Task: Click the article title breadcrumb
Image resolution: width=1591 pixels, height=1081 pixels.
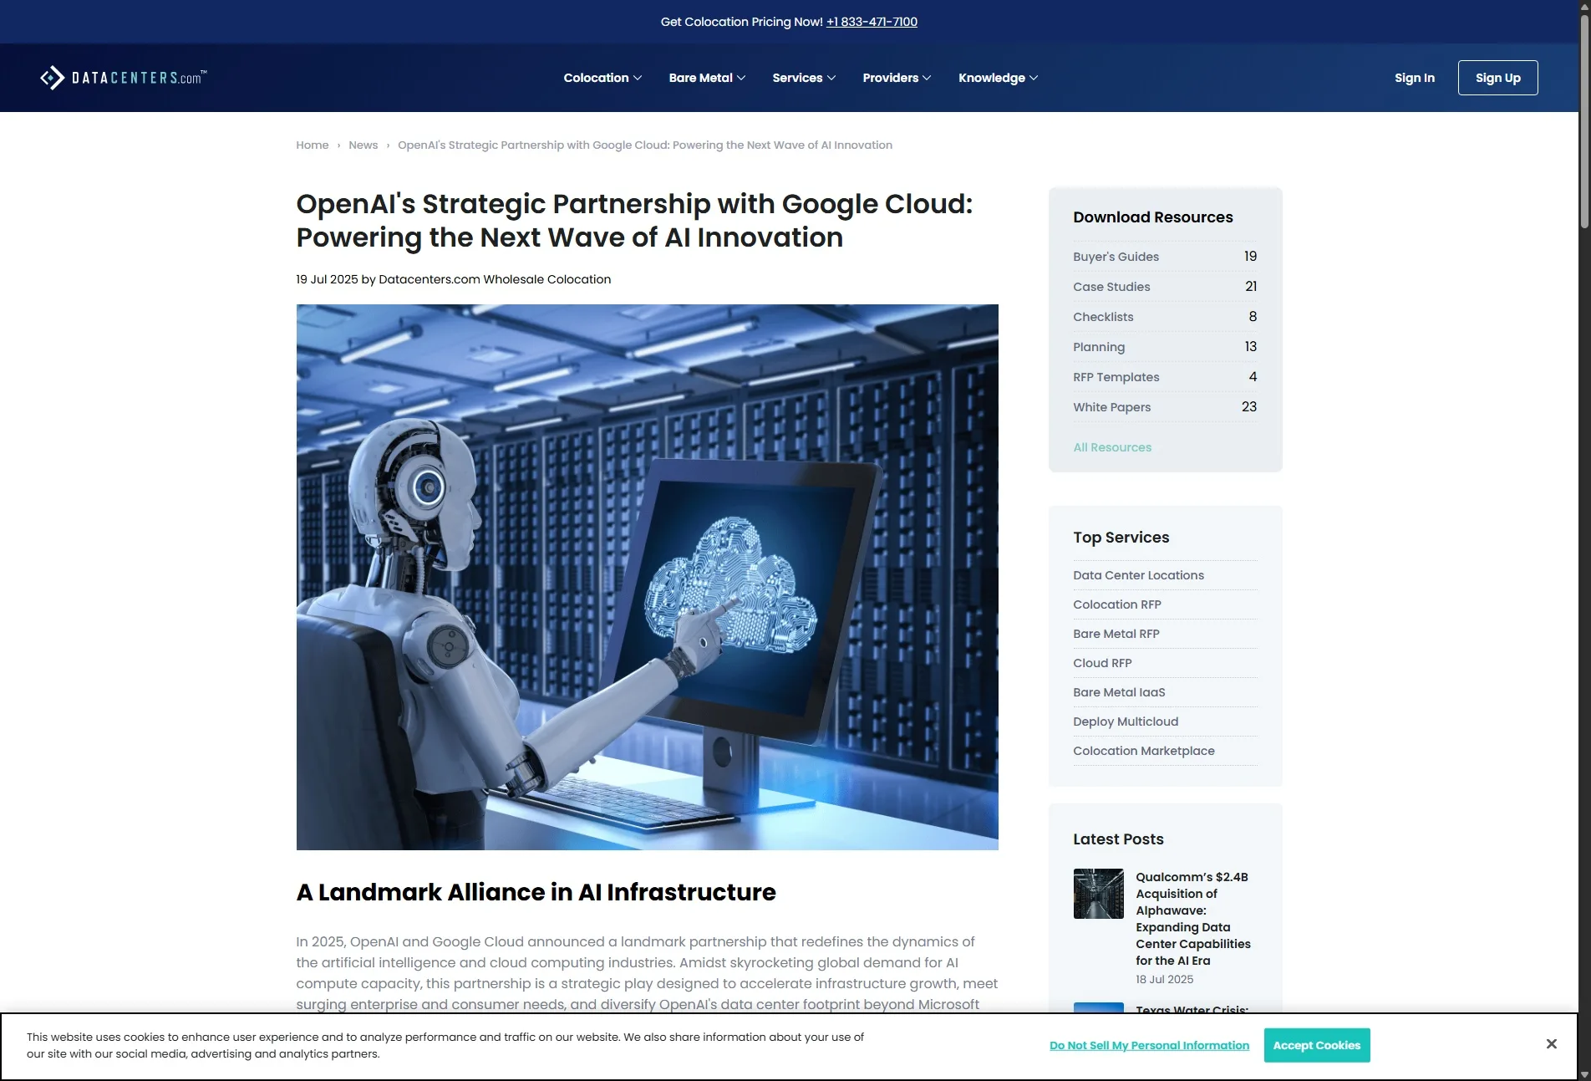Action: click(x=644, y=145)
